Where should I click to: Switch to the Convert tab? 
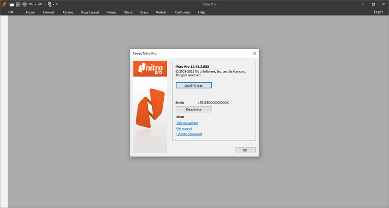point(48,12)
